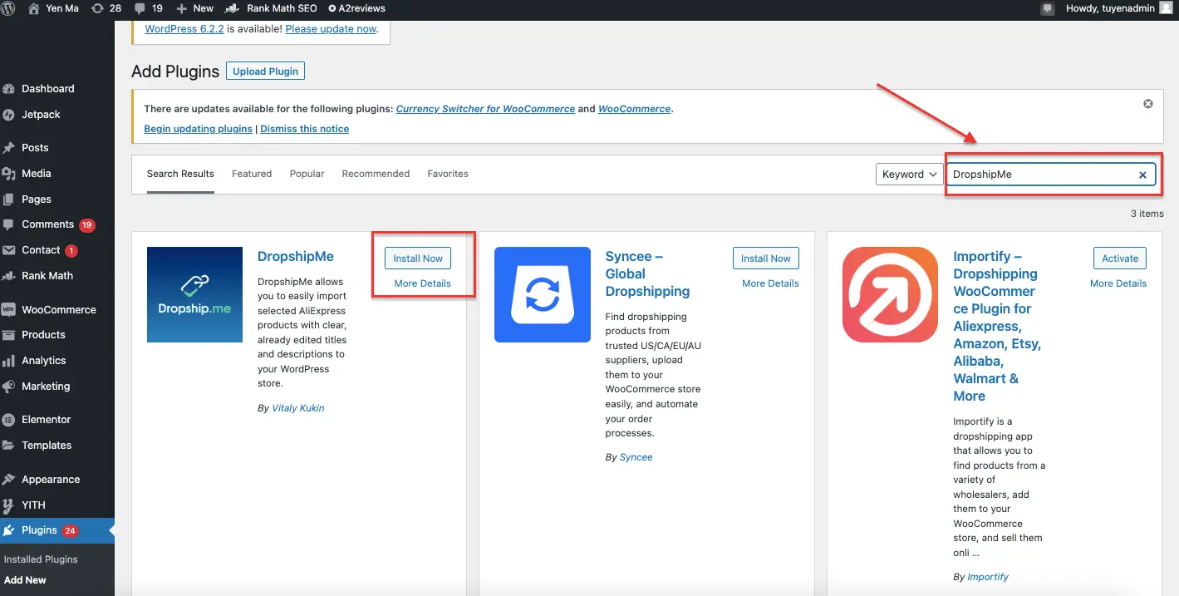Click the Please update now link

tap(331, 28)
